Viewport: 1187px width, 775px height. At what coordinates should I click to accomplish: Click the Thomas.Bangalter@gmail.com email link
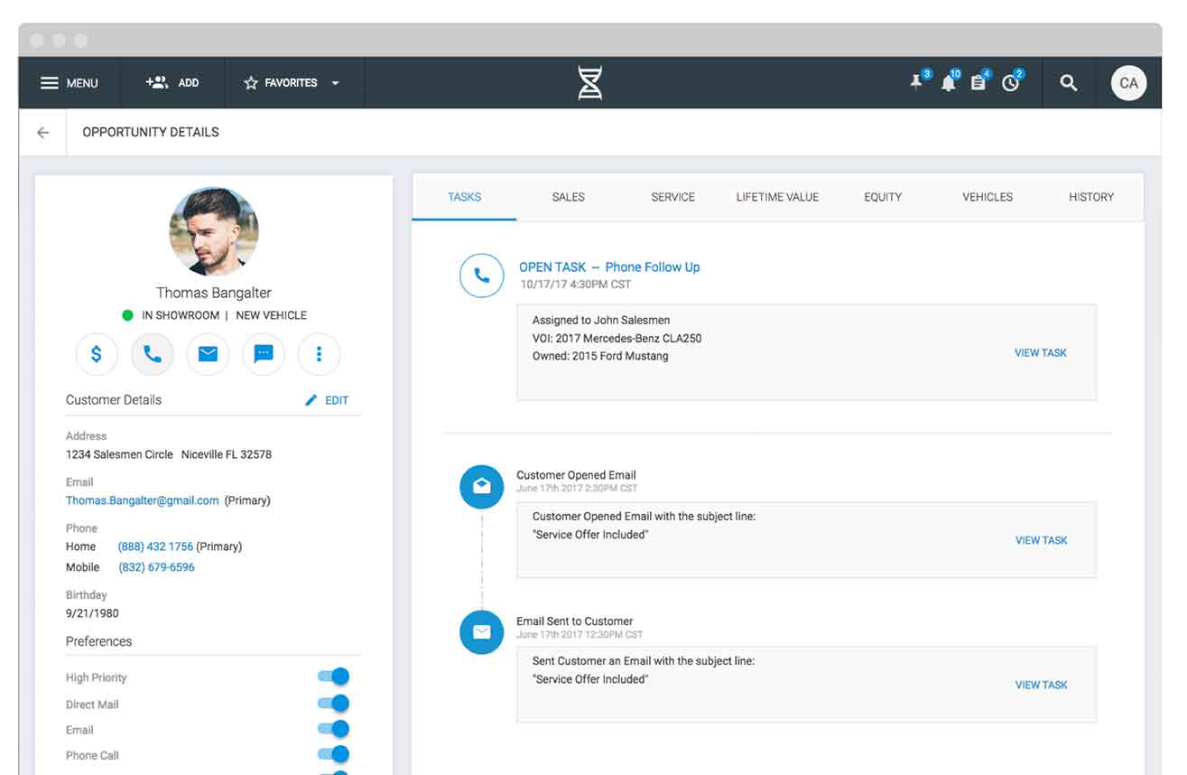pyautogui.click(x=143, y=500)
